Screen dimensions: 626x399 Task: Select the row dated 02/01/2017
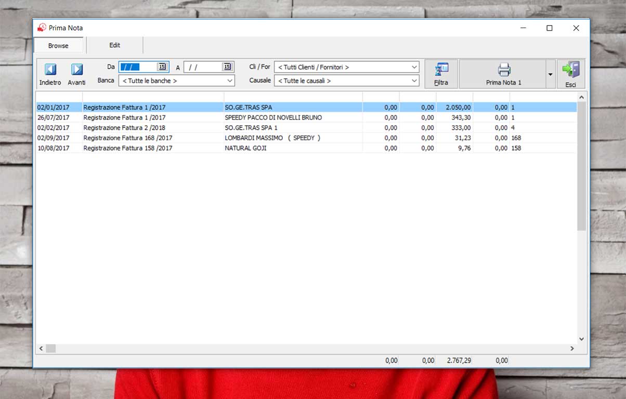306,108
